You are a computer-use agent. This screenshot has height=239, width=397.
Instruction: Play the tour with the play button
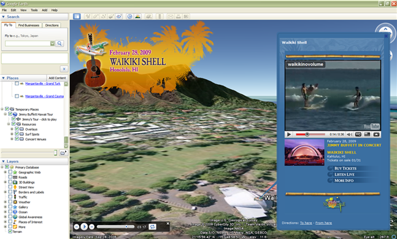pos(84,227)
